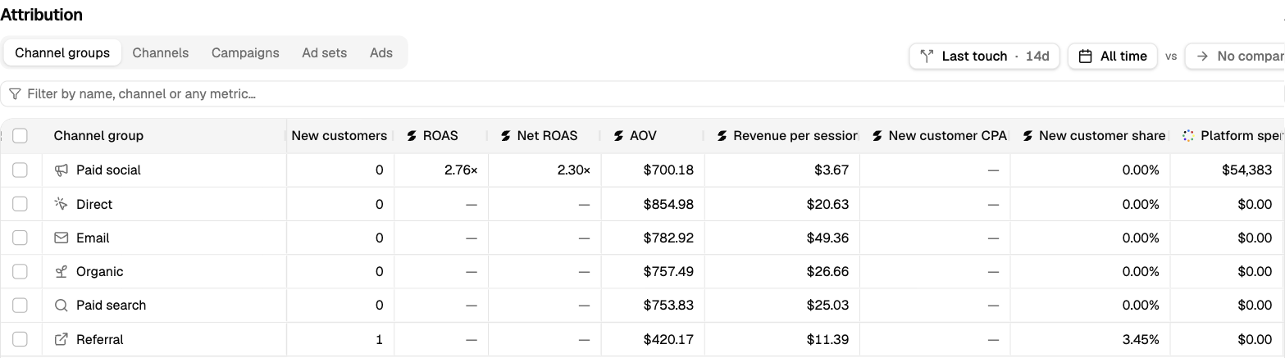Open the Channel groups tab
1285x358 pixels.
click(x=62, y=52)
